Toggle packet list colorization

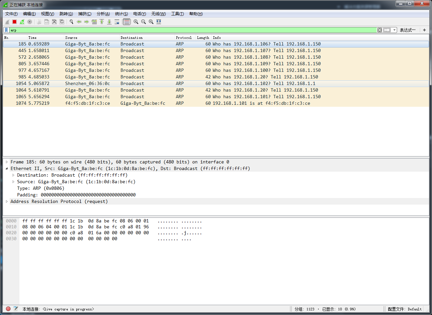coord(126,22)
